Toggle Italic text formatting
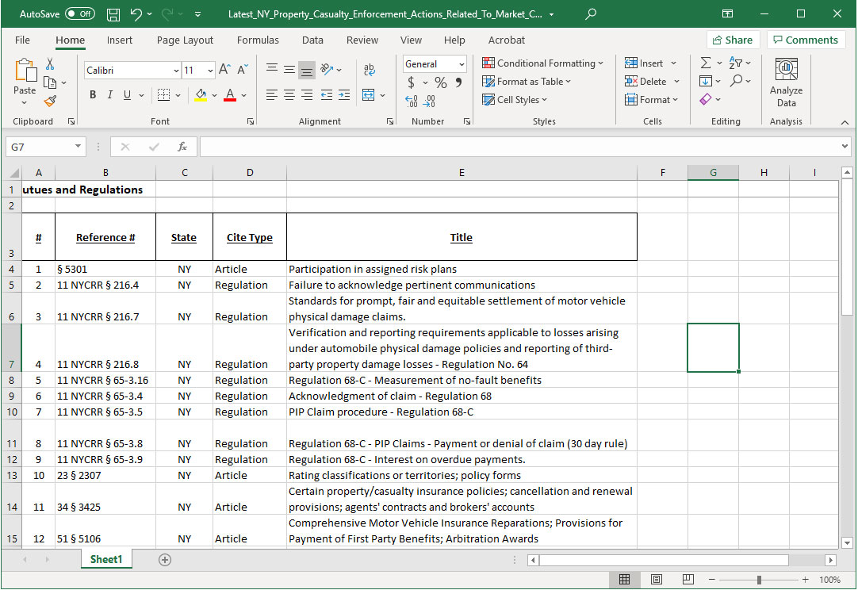Image resolution: width=858 pixels, height=590 pixels. (x=110, y=95)
